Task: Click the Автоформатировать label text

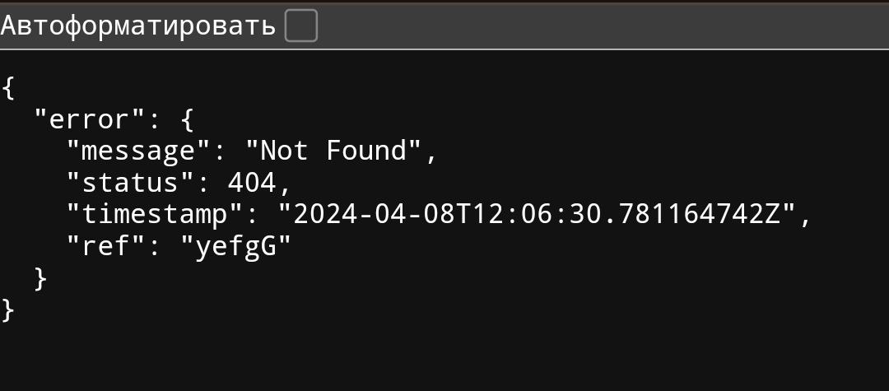Action: tap(138, 26)
